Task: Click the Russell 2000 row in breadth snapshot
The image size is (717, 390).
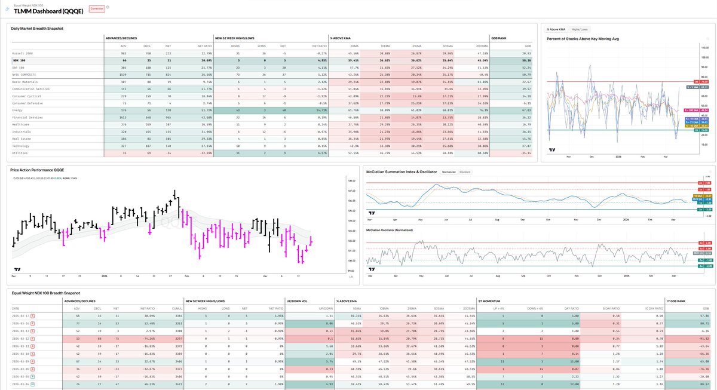Action: click(x=24, y=53)
